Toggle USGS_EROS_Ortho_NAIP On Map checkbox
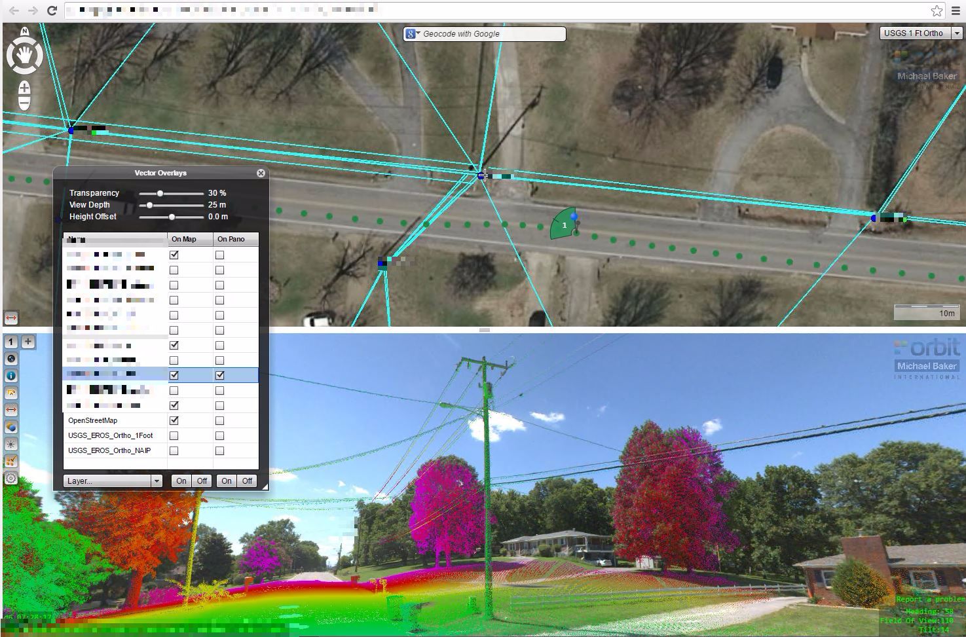This screenshot has height=637, width=966. [x=174, y=450]
